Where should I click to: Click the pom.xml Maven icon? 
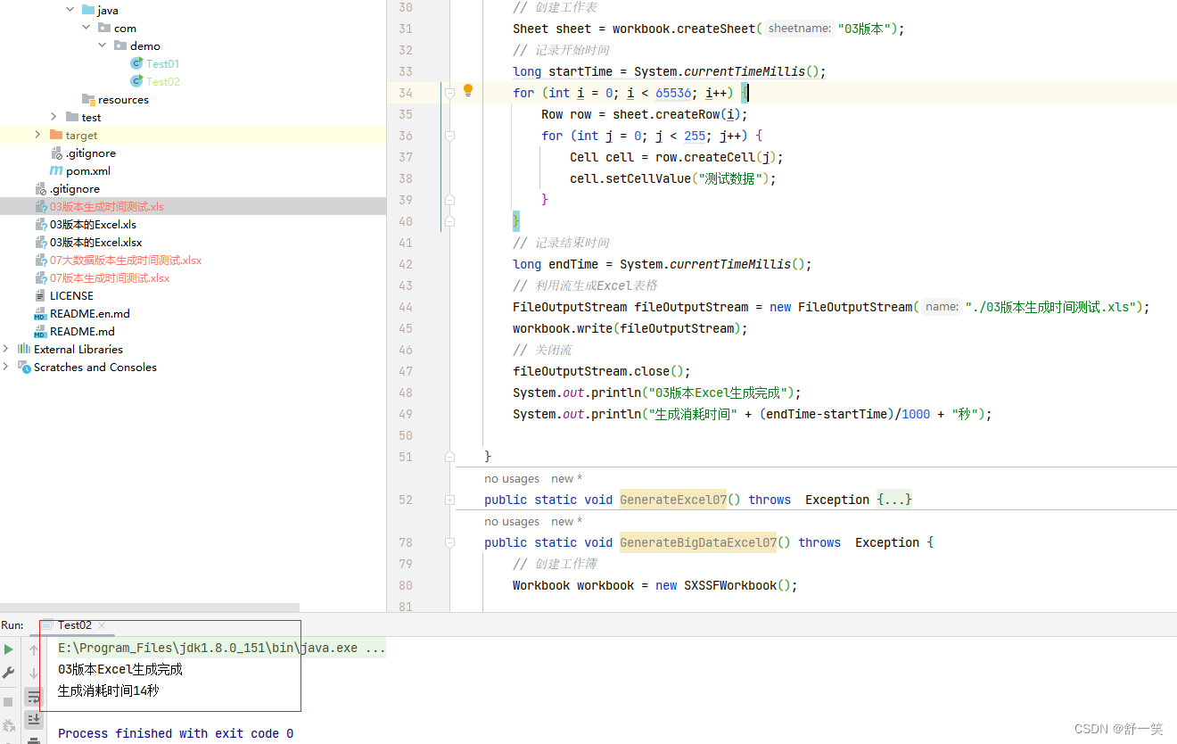(x=56, y=170)
